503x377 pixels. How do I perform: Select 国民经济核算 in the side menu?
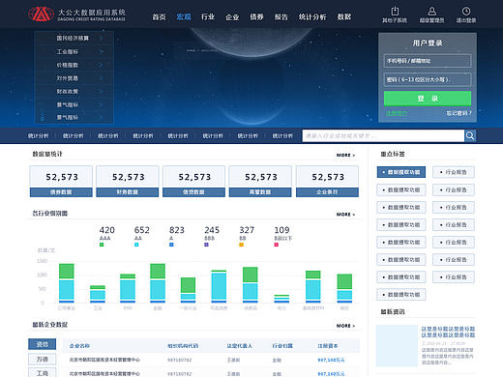73,38
